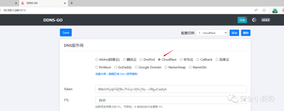Viewport: 284px width, 111px height.
Task: Select the NameSilo radio option
Action: point(190,67)
